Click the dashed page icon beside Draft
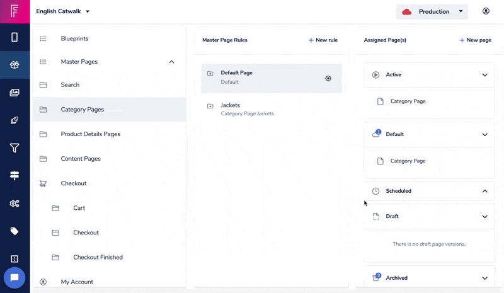 pos(375,217)
